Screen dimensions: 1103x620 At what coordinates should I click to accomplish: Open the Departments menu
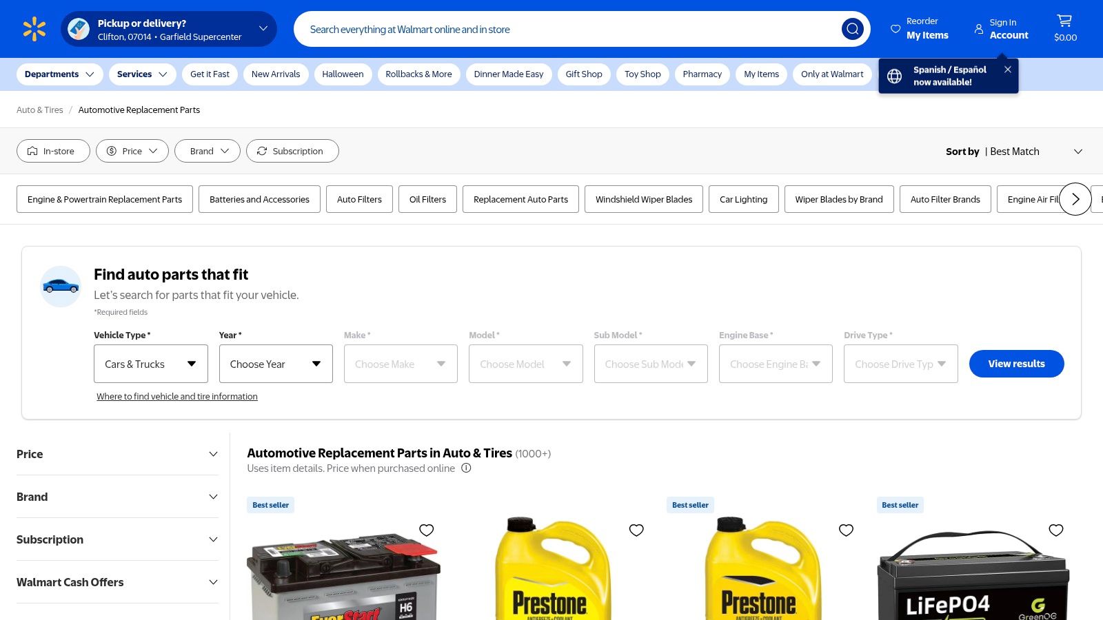coord(60,74)
